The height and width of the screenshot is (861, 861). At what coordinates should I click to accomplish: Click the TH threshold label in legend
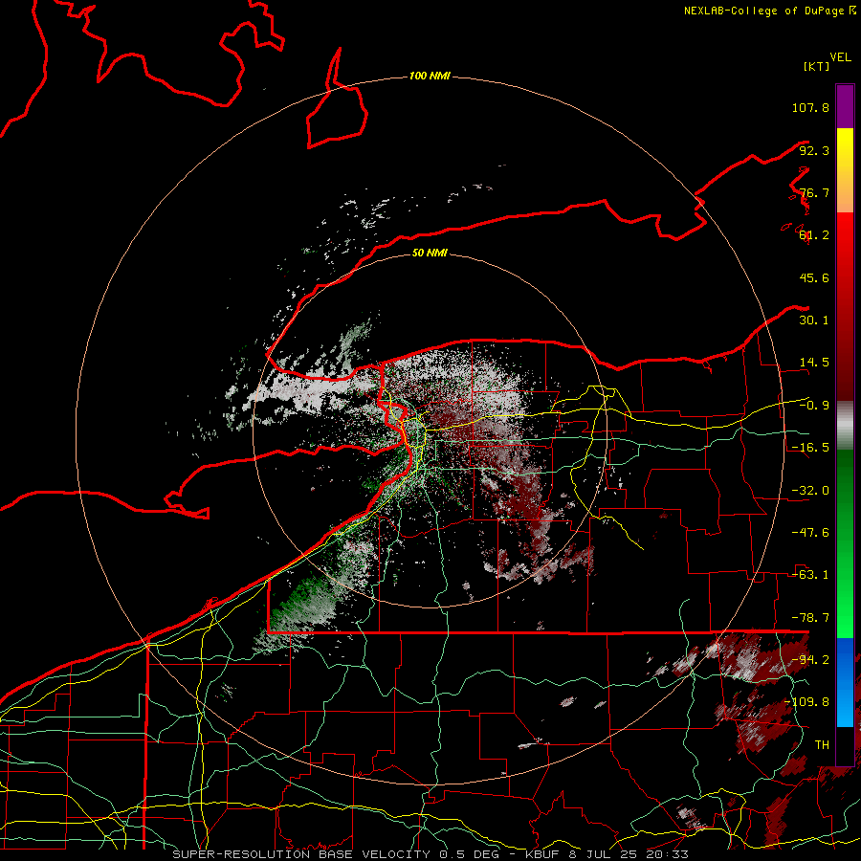tap(822, 745)
